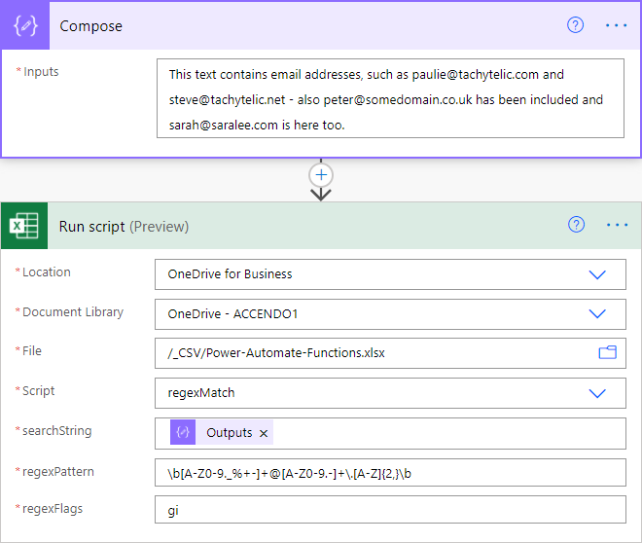Open the file picker folder icon
Image resolution: width=642 pixels, height=543 pixels.
point(607,352)
